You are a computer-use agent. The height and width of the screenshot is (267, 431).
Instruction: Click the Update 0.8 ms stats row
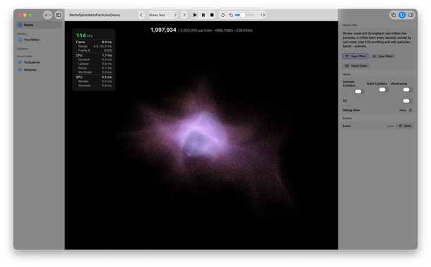(x=94, y=64)
